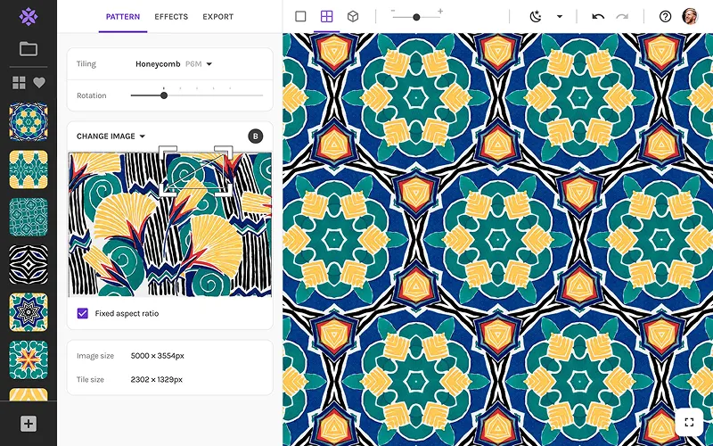Uncheck Fixed aspect ratio checkbox
The width and height of the screenshot is (713, 446).
82,313
